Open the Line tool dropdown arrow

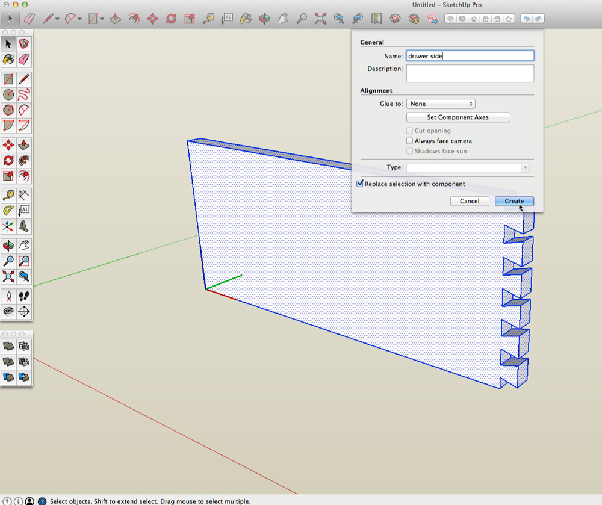click(x=57, y=19)
